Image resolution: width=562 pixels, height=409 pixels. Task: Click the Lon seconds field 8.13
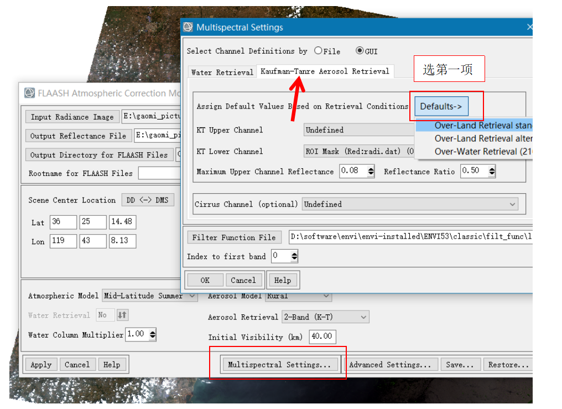(x=123, y=241)
